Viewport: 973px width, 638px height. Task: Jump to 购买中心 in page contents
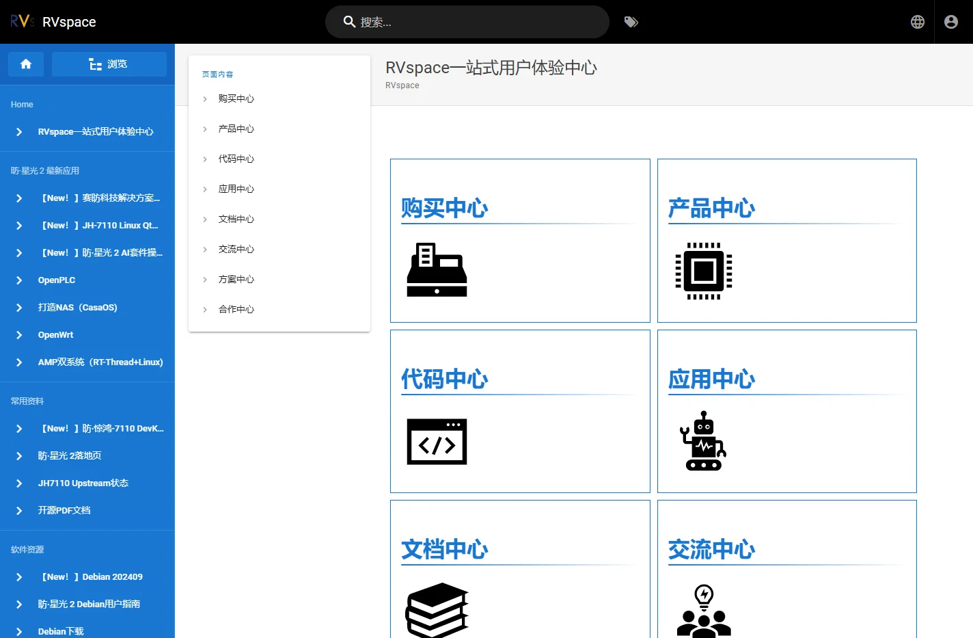[236, 99]
